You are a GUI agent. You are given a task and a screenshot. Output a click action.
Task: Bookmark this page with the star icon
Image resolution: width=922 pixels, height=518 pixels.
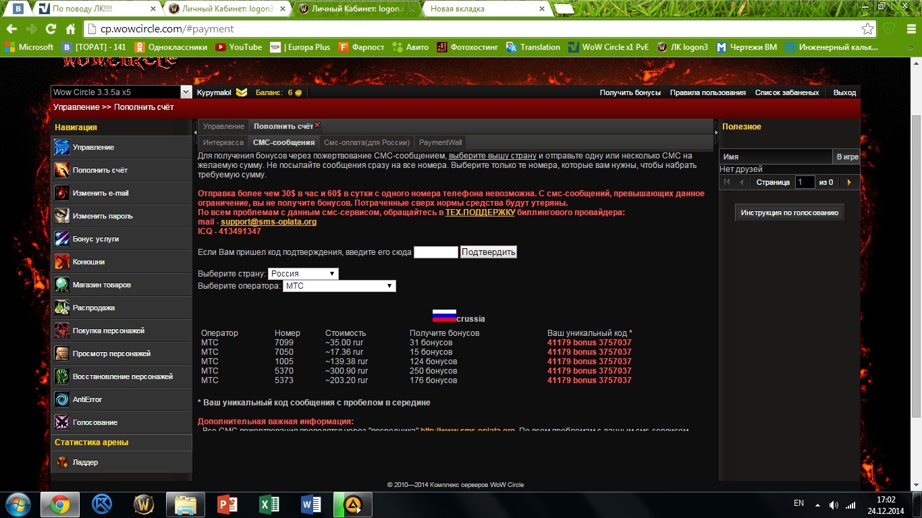click(867, 29)
